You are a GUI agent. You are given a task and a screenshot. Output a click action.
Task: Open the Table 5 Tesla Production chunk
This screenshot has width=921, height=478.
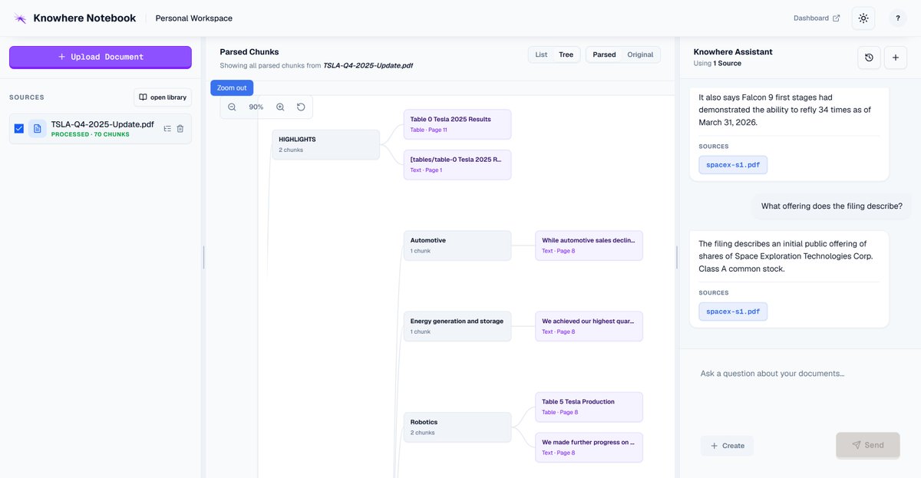(x=589, y=407)
